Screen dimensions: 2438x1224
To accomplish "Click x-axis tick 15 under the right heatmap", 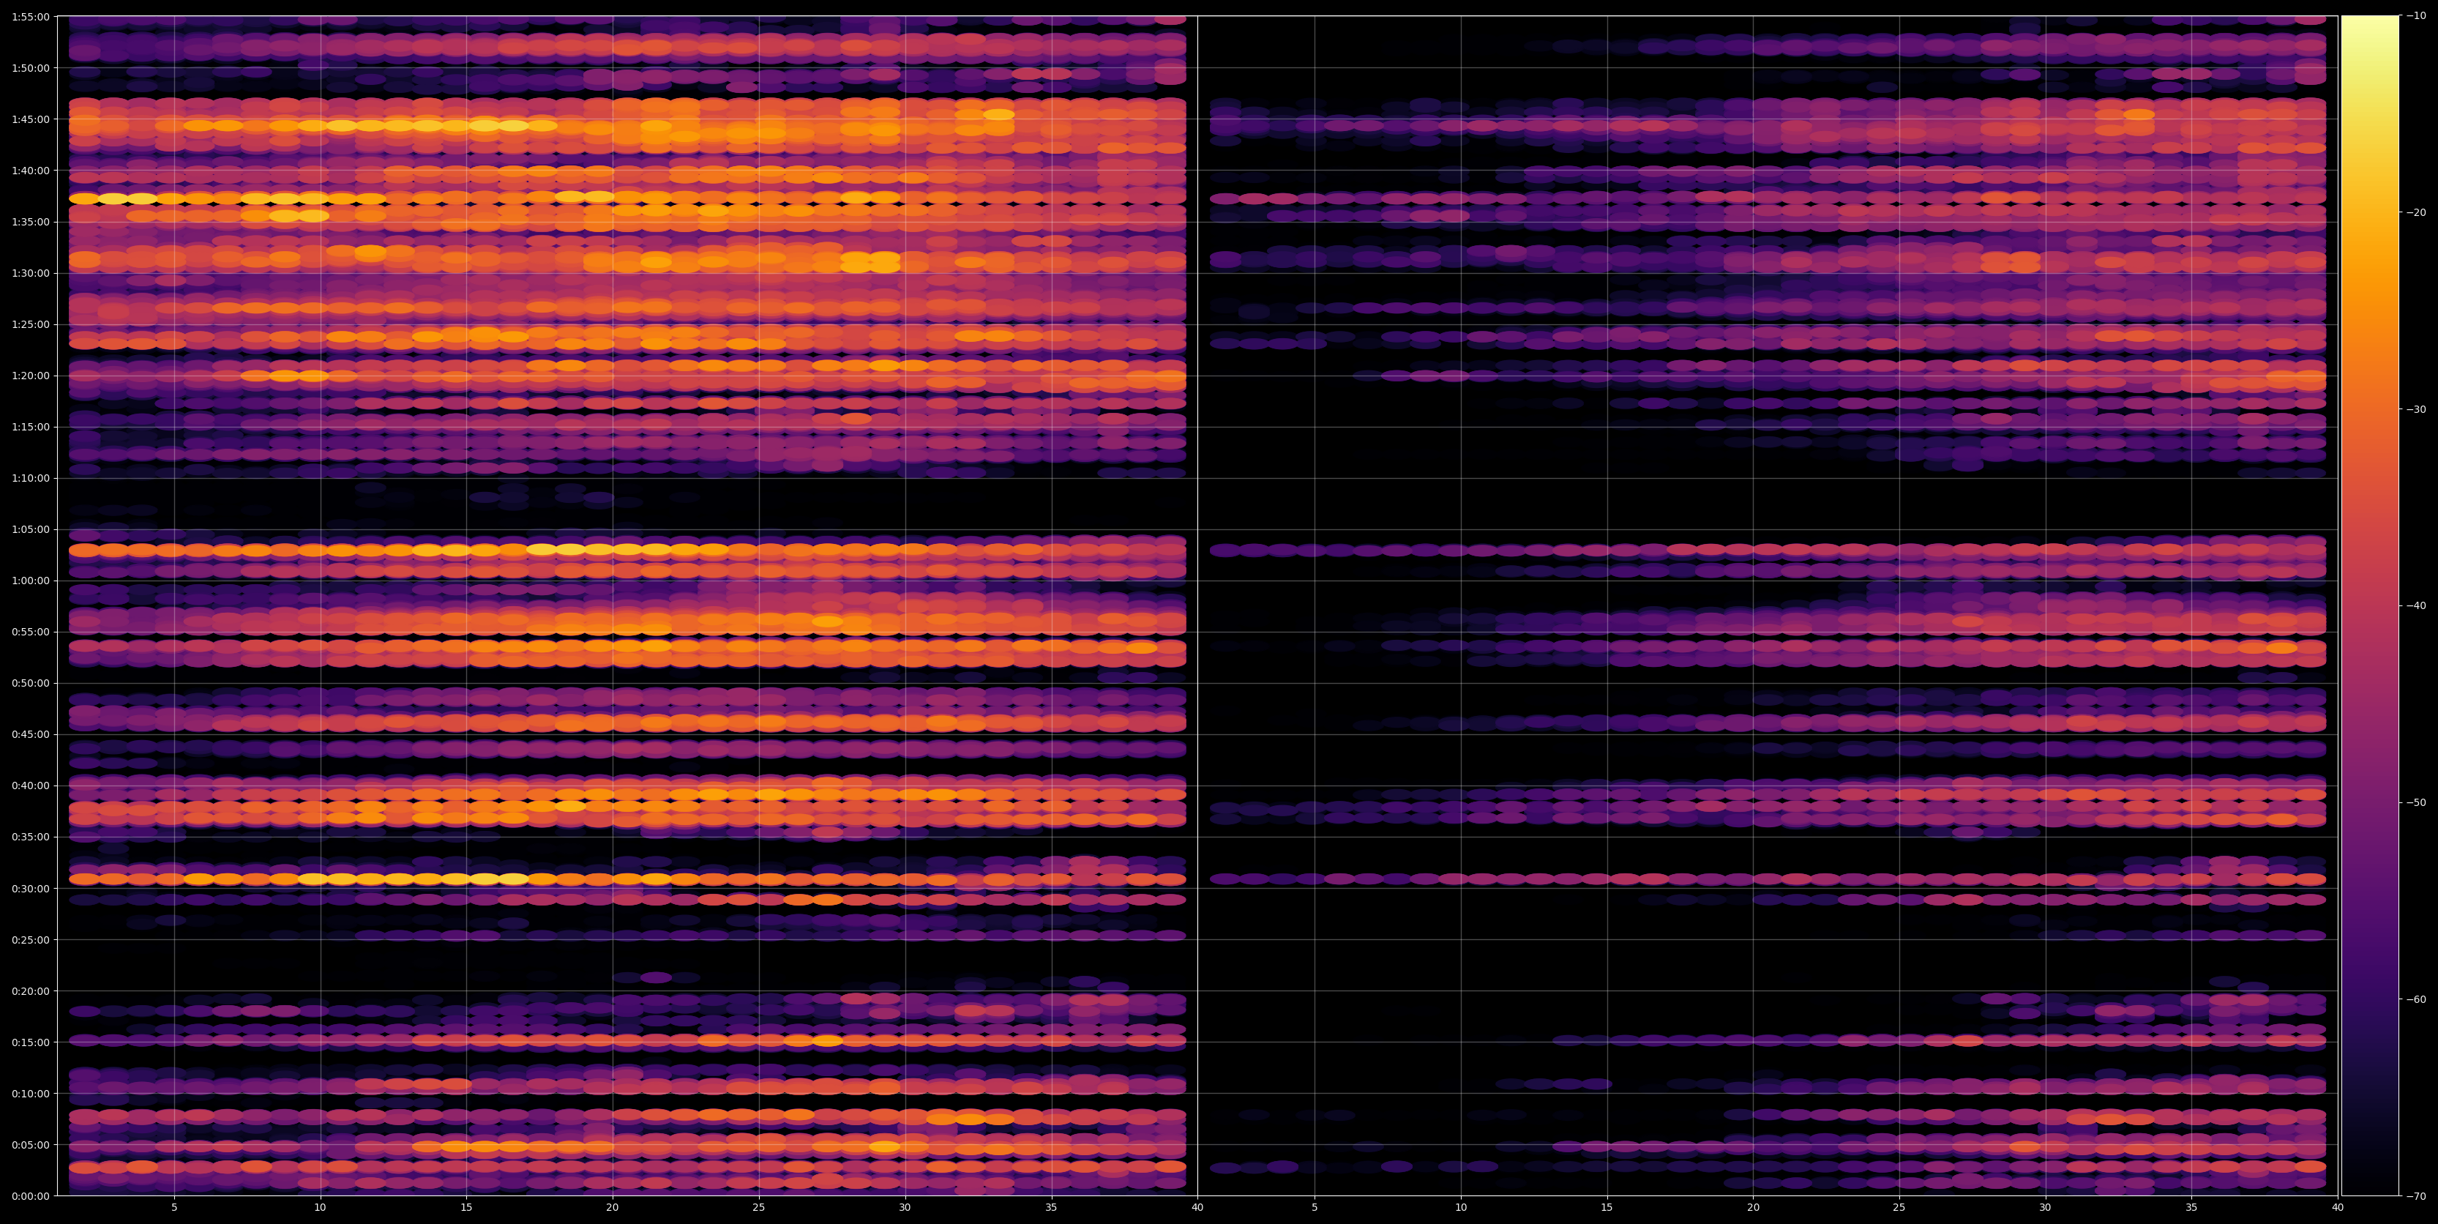I will pos(1607,1208).
